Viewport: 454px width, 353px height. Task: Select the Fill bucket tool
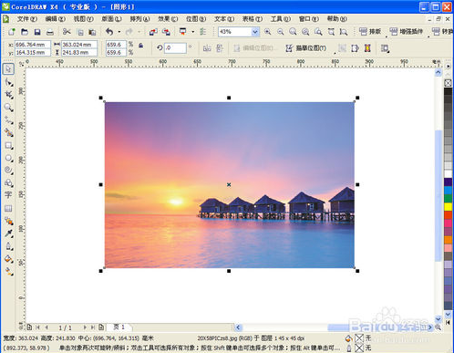tap(8, 259)
